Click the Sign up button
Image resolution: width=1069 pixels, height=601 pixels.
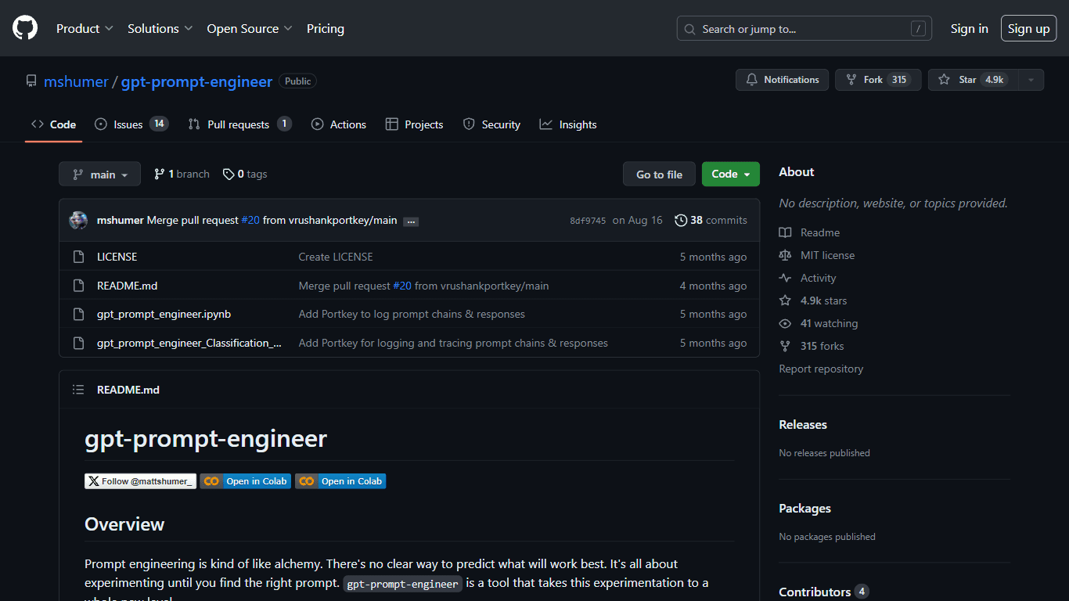1029,28
